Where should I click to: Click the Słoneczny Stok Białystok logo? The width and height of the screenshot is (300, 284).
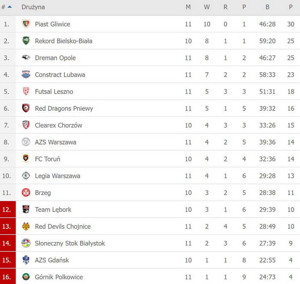(x=26, y=243)
